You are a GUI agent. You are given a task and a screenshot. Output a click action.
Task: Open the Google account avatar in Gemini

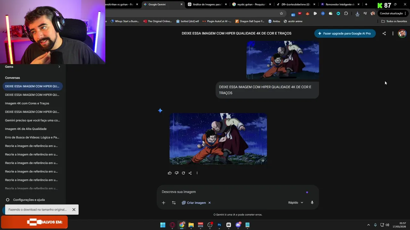tap(402, 33)
